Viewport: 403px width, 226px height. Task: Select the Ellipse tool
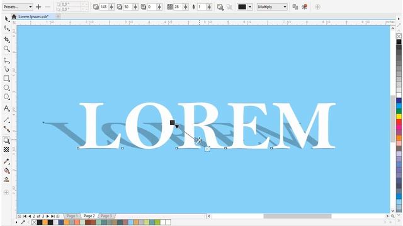coord(6,88)
